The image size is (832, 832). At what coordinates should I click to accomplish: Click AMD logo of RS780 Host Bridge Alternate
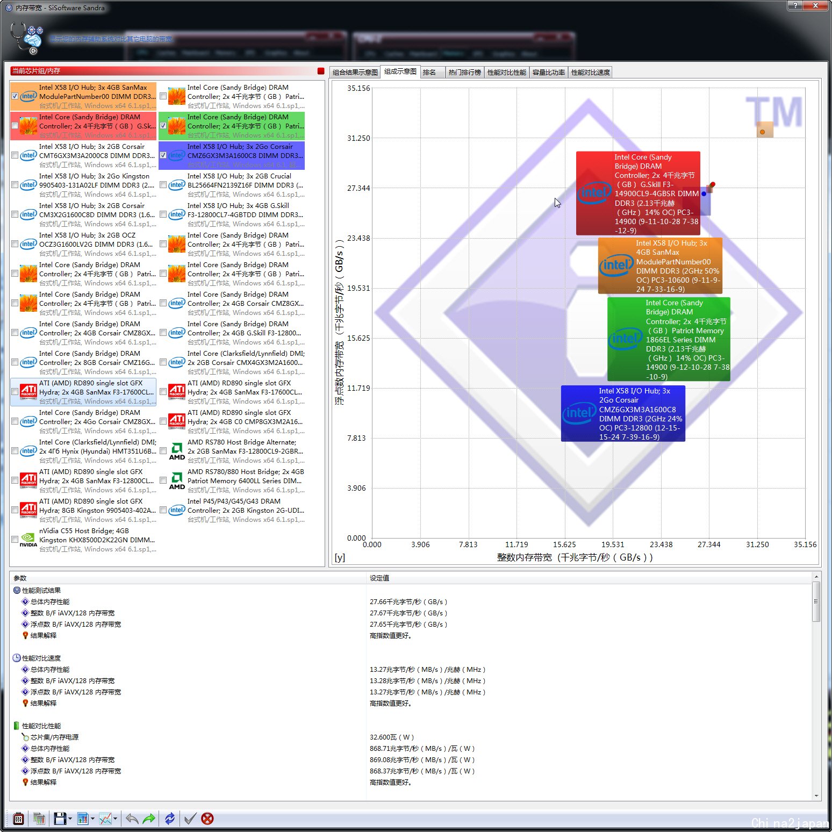click(177, 451)
